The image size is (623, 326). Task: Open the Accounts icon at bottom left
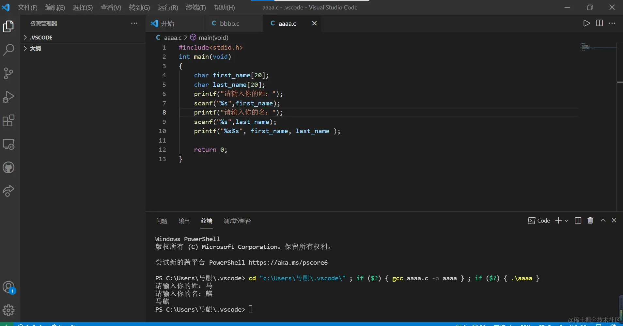(x=9, y=287)
